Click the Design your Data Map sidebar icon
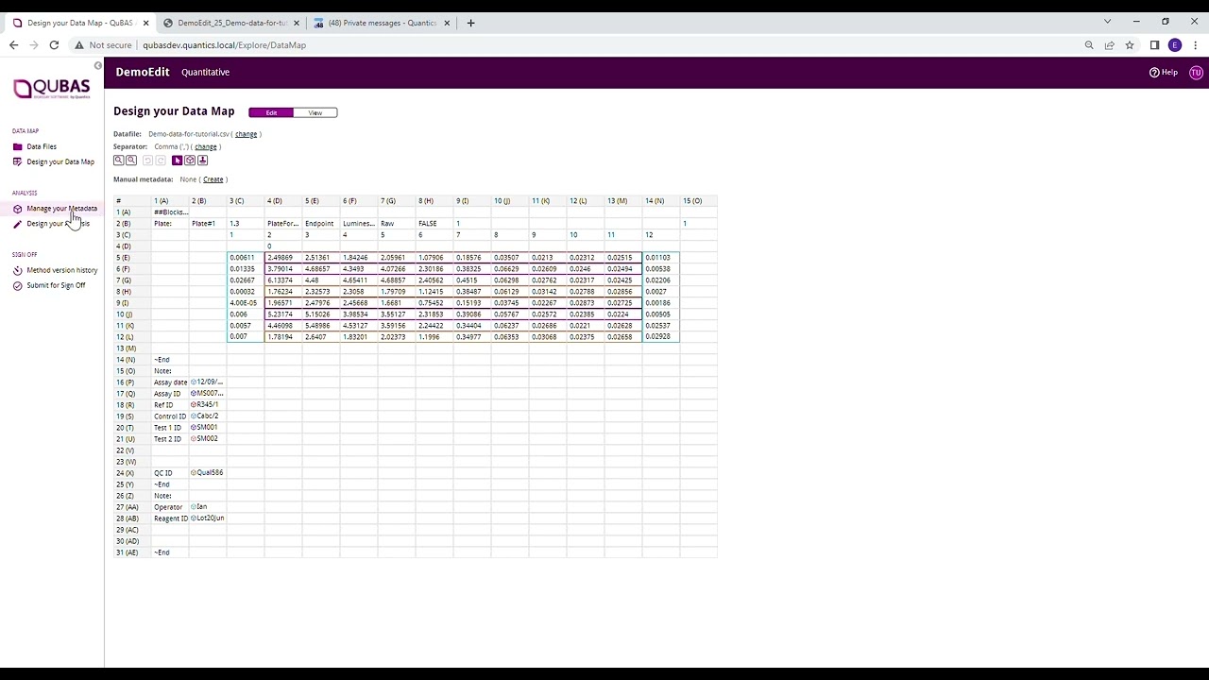The width and height of the screenshot is (1209, 680). [x=17, y=161]
